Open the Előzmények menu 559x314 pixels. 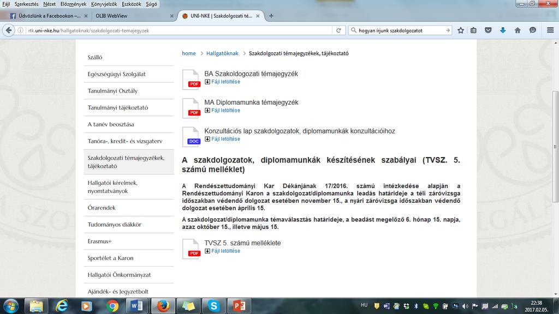click(74, 4)
